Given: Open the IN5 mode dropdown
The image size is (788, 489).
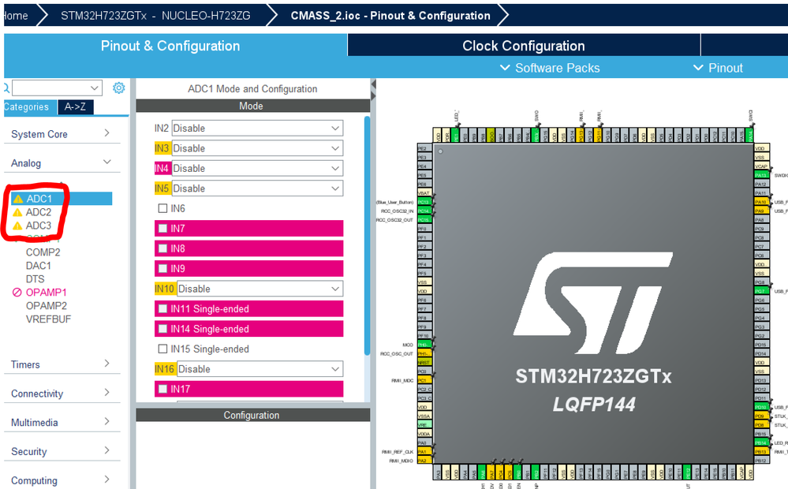Looking at the screenshot, I should pyautogui.click(x=257, y=189).
